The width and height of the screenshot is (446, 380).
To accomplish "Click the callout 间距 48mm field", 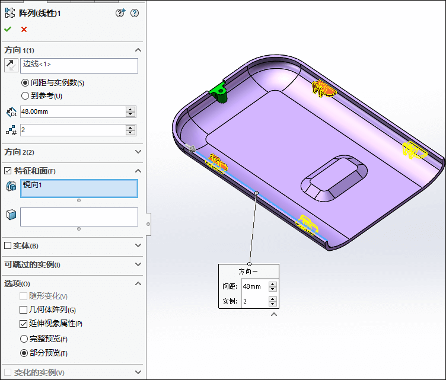I will coord(254,286).
